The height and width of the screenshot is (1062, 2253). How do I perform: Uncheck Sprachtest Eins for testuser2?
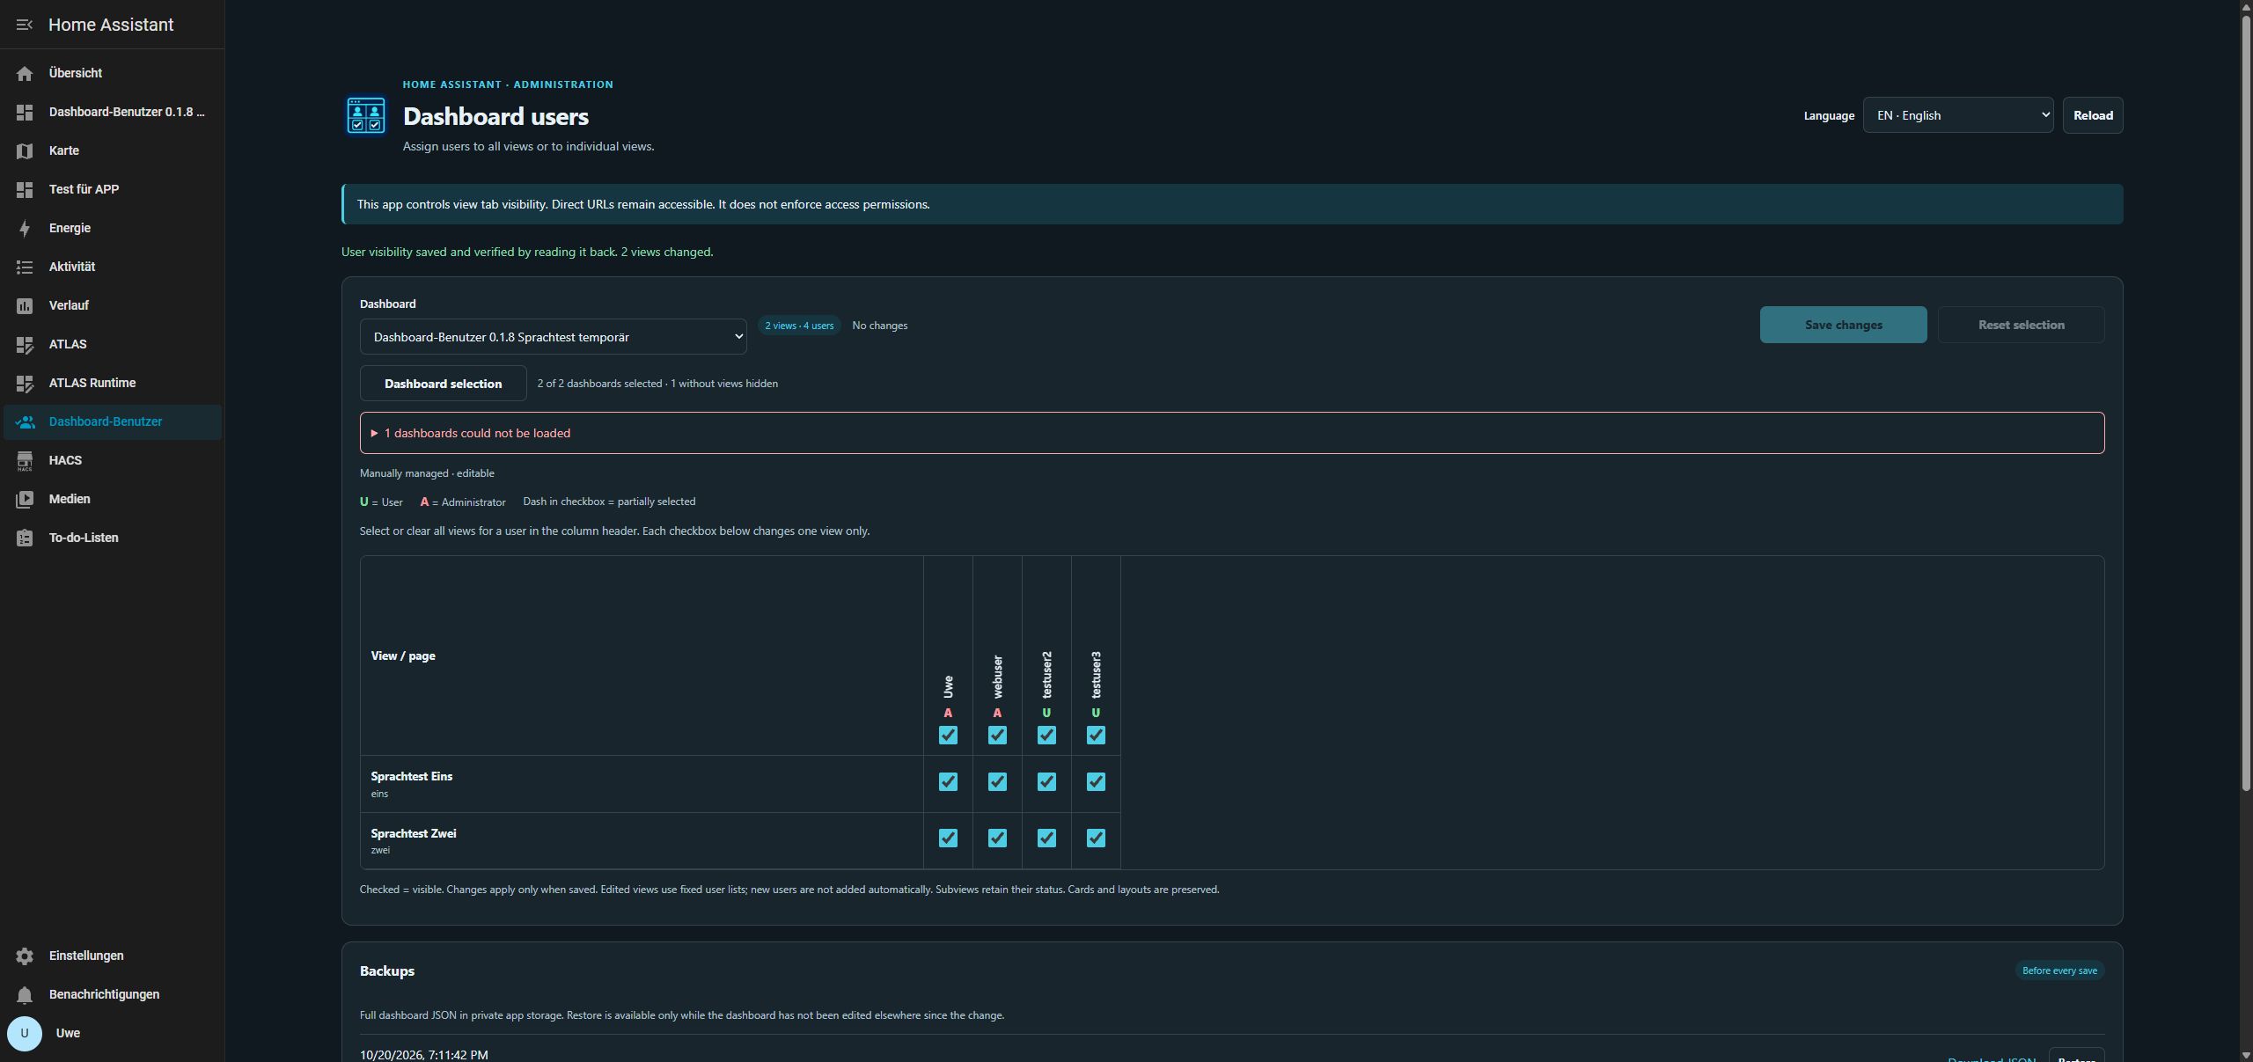point(1046,781)
